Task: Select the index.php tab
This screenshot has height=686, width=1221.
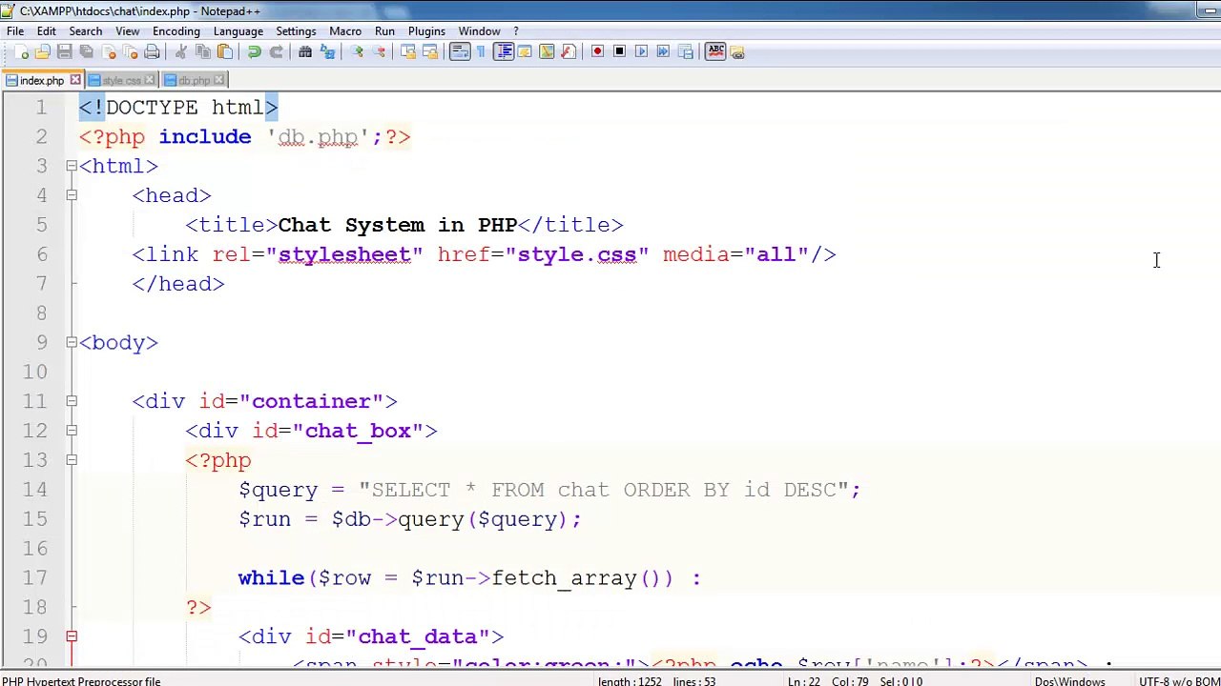Action: 41,81
